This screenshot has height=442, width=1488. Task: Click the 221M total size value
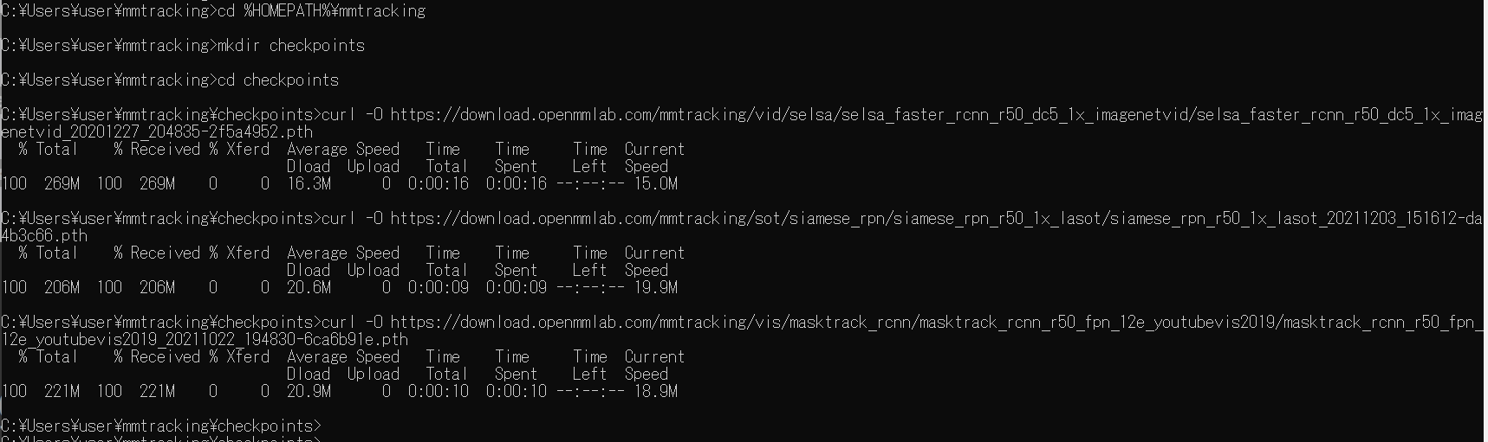pyautogui.click(x=62, y=391)
